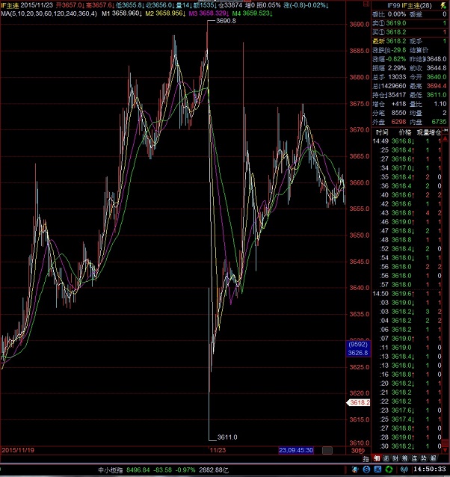This screenshot has width=450, height=477.
Task: Click the blue 买 trade icon
Action: [x=377, y=470]
